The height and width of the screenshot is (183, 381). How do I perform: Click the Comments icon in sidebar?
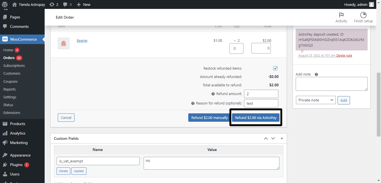coord(5,26)
